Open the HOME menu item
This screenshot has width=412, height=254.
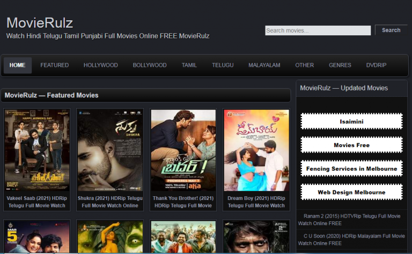tap(18, 65)
